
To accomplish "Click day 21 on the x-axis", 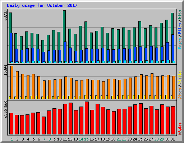I will pos(119,139).
